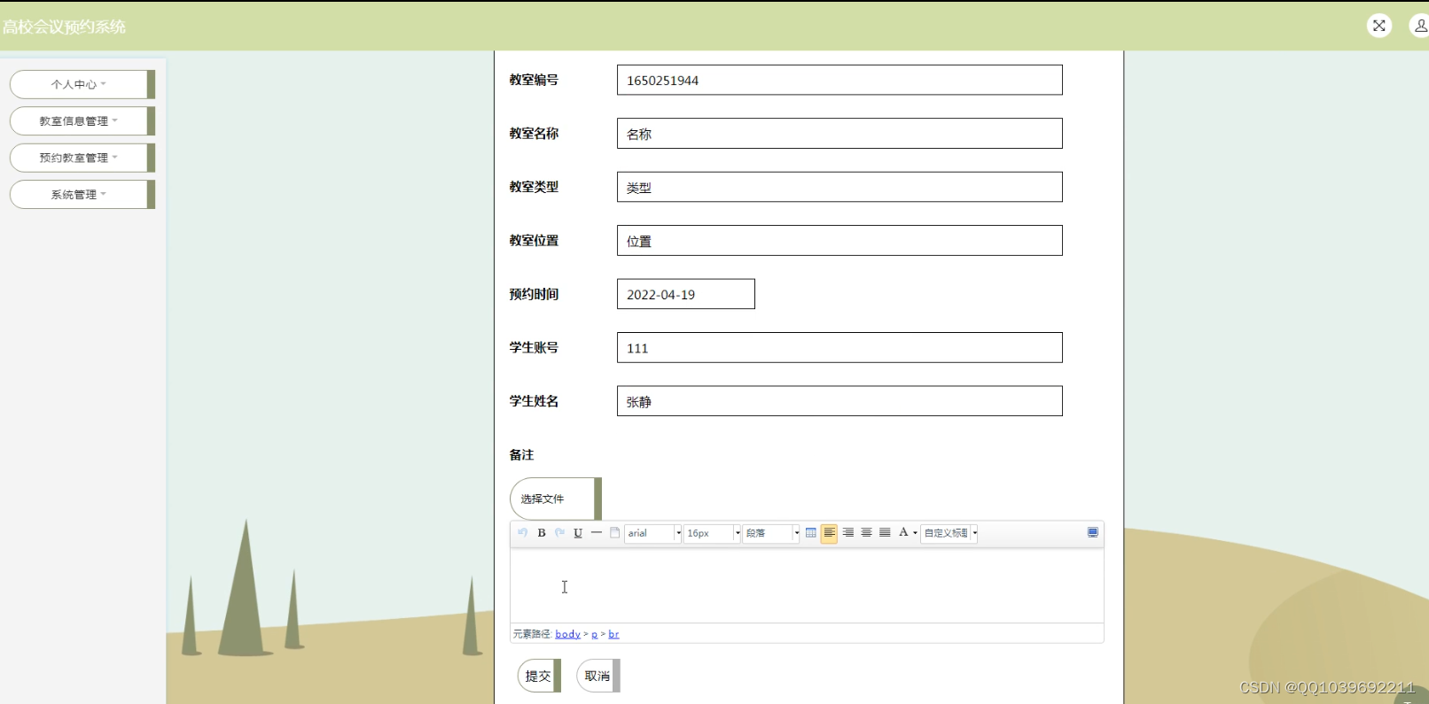The width and height of the screenshot is (1429, 704).
Task: Click the 学生账号 input field
Action: pos(839,347)
